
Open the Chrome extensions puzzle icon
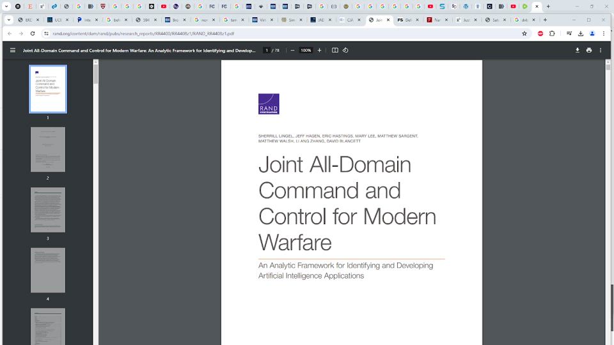coord(553,33)
